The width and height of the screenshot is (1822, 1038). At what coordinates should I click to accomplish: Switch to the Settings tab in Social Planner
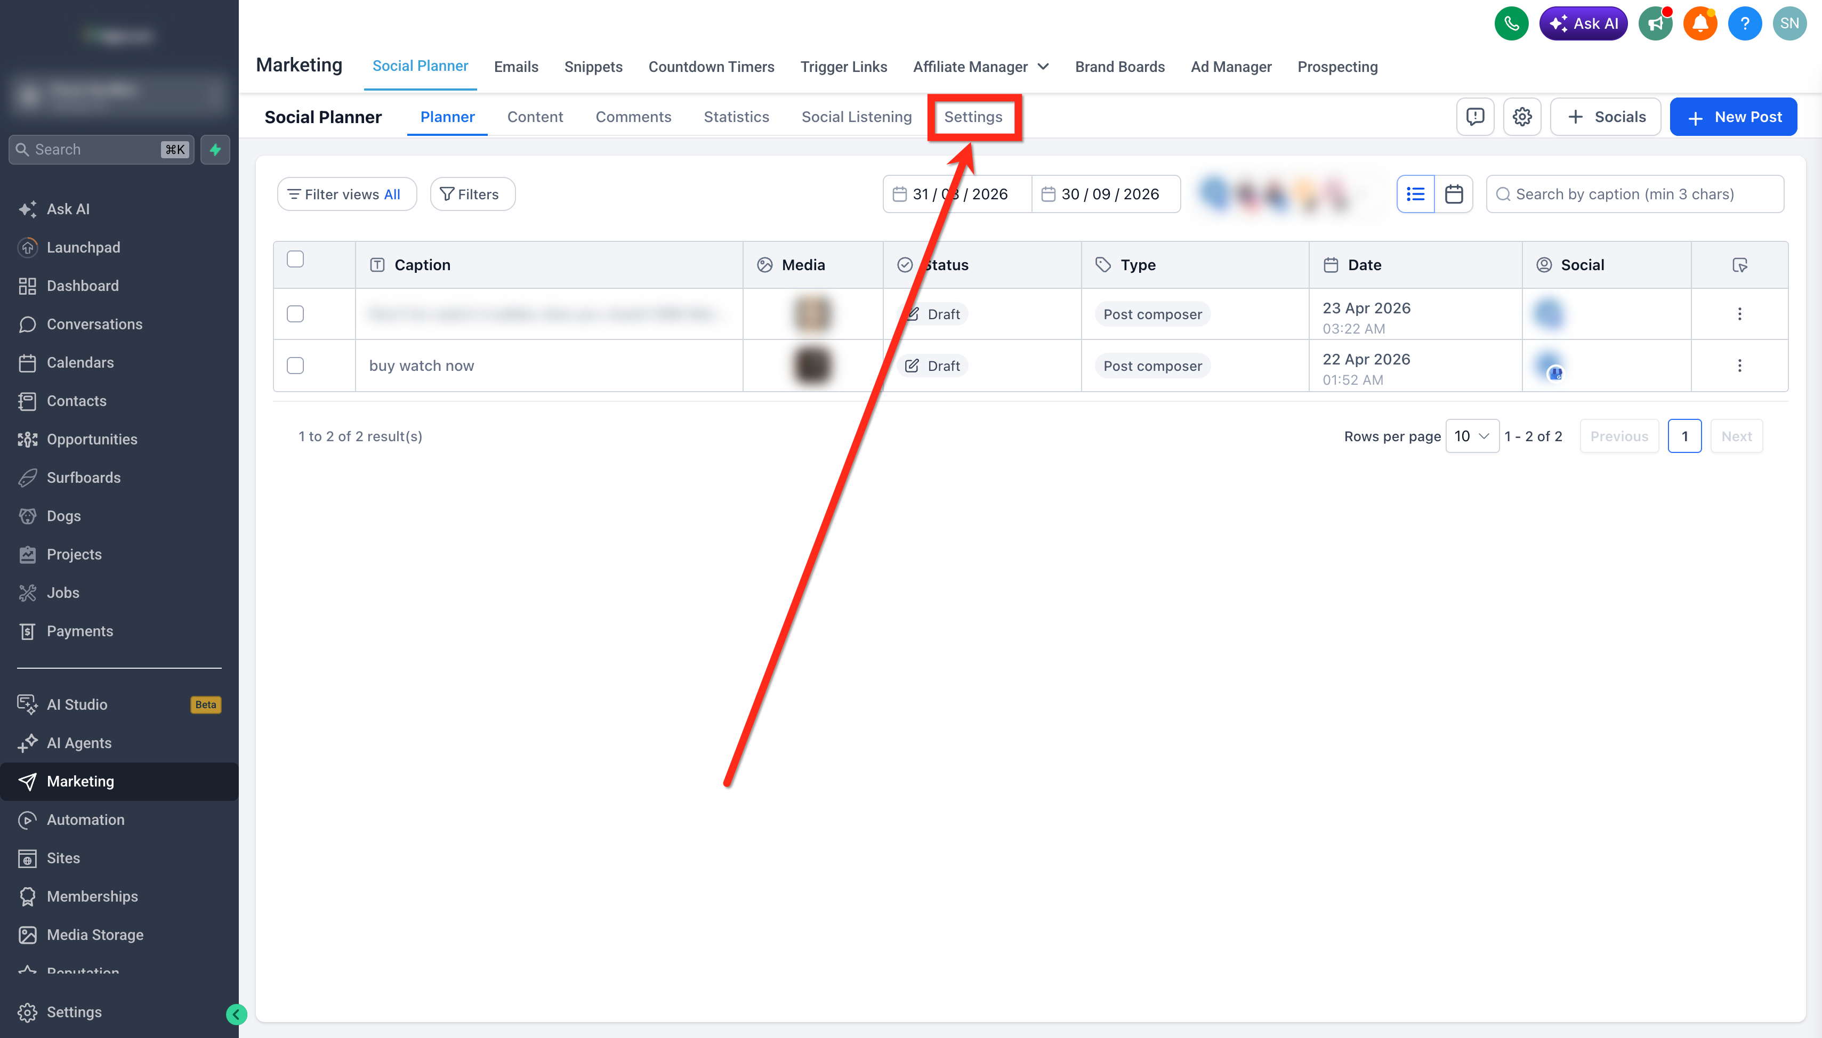point(973,117)
